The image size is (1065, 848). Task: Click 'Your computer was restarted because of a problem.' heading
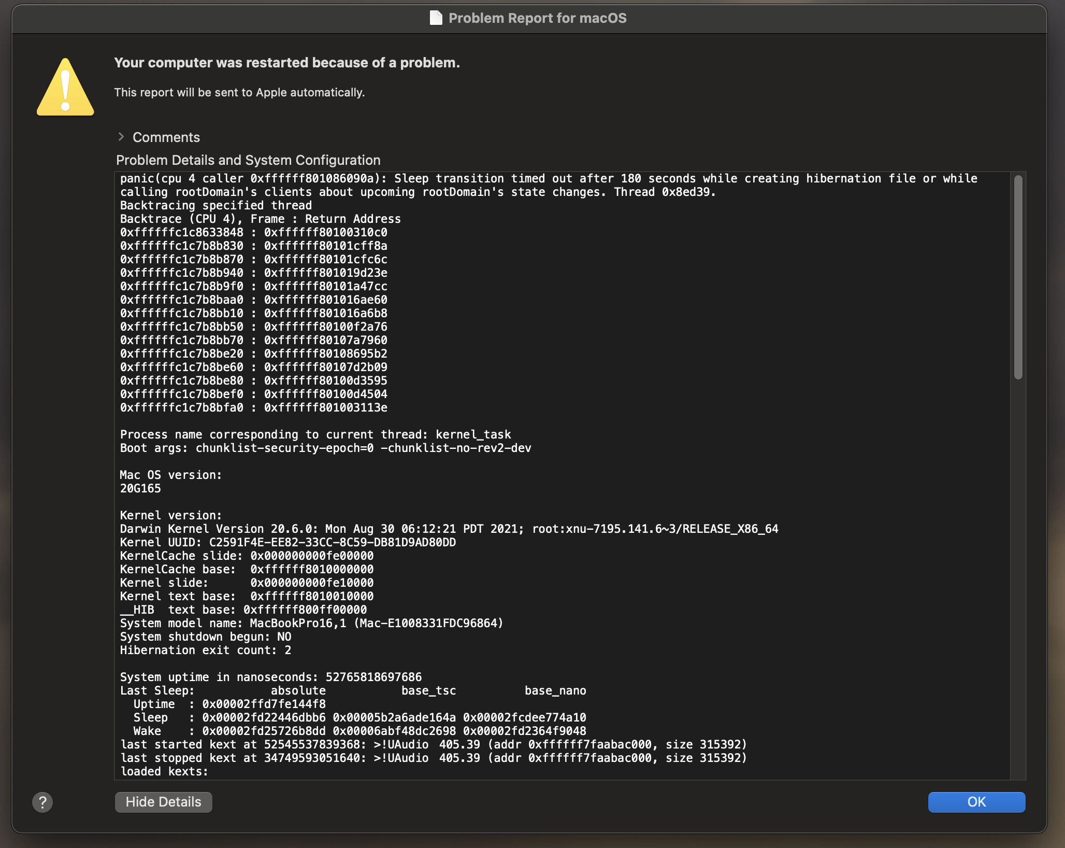pyautogui.click(x=287, y=63)
